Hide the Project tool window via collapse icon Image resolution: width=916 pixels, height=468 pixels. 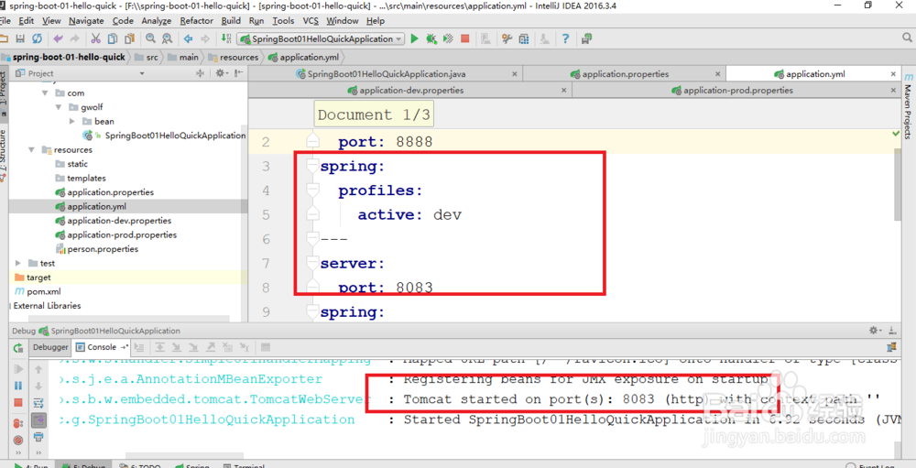238,73
